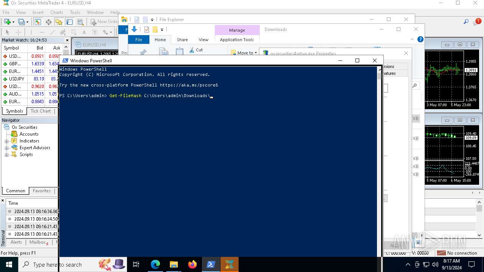Switch to the Common tab in Navigator
This screenshot has width=484, height=272.
[x=16, y=191]
